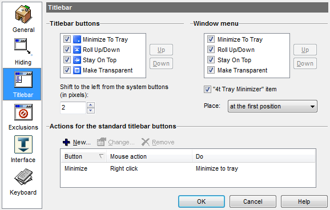This screenshot has width=330, height=210.
Task: Click the plus icon to add New action
Action: (x=66, y=142)
